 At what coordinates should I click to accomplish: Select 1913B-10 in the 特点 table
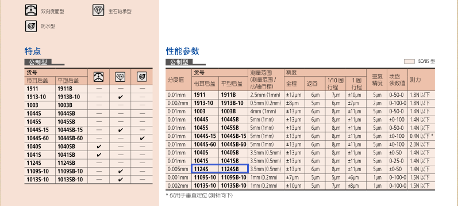coord(68,97)
